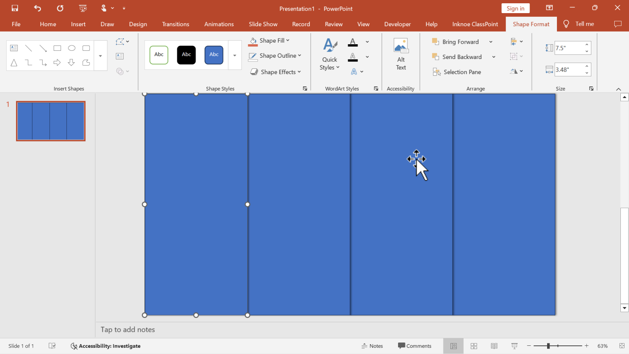629x354 pixels.
Task: Open Reading View from status bar
Action: click(494, 346)
